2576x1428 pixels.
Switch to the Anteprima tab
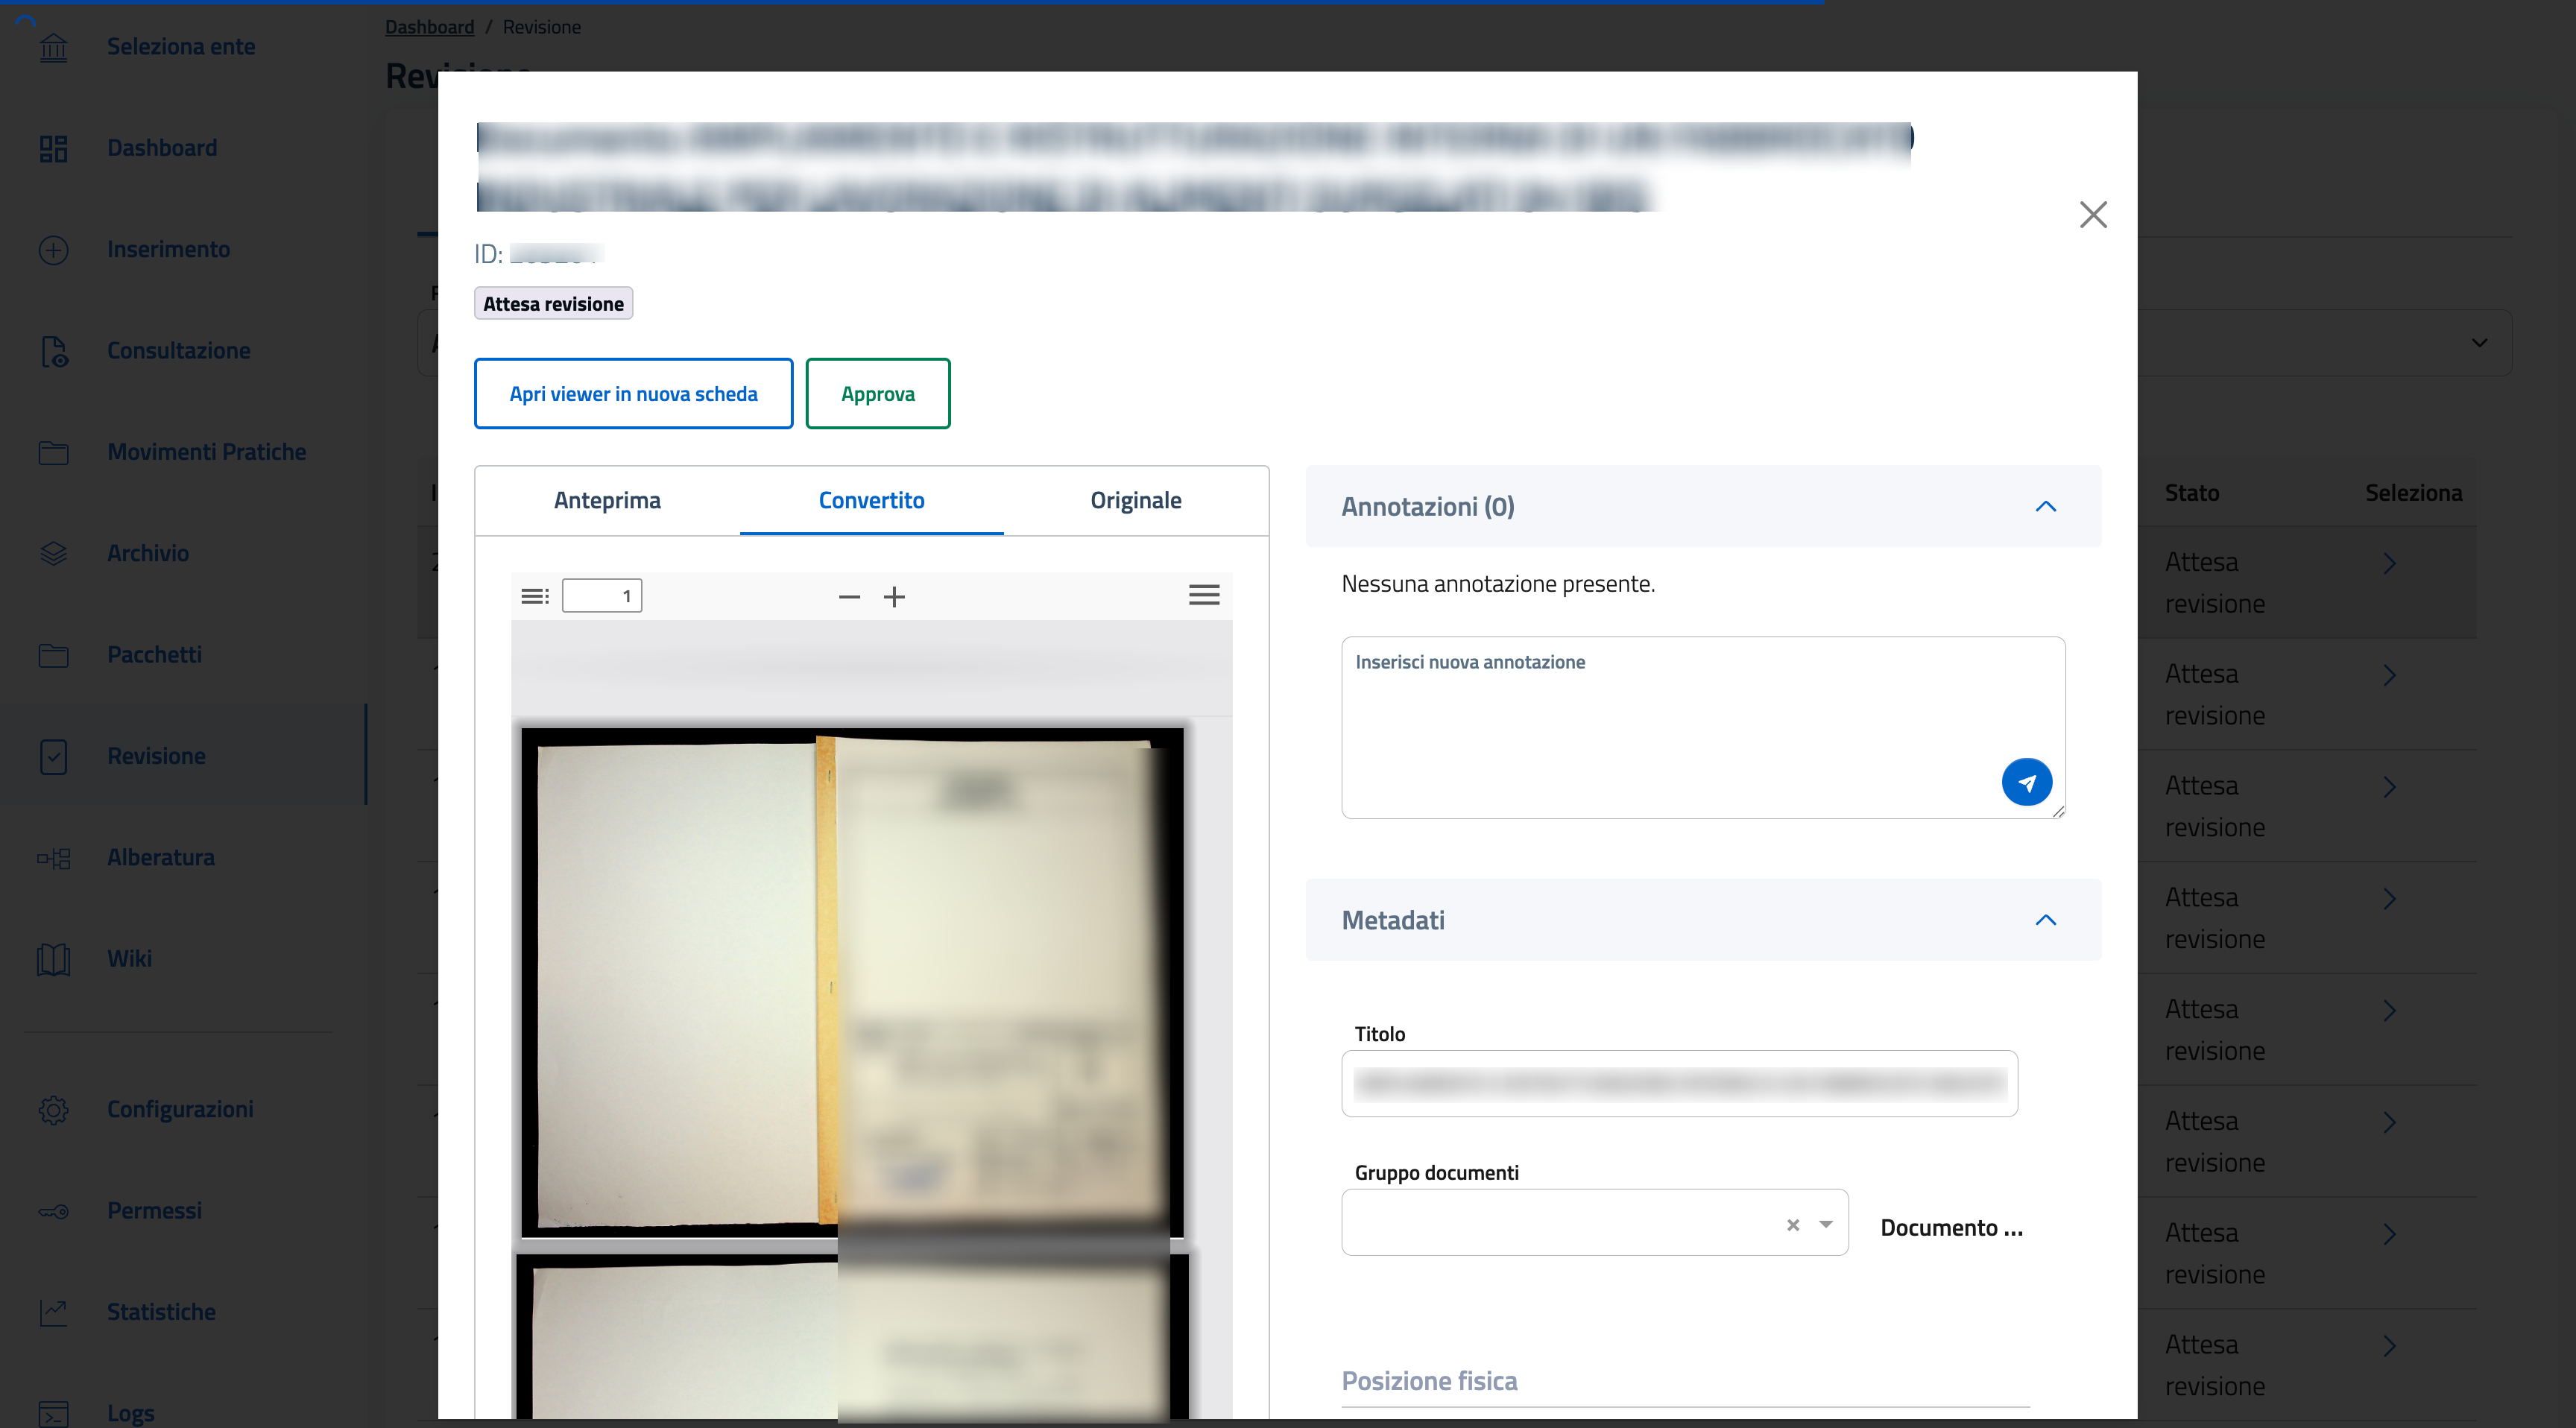click(x=607, y=500)
